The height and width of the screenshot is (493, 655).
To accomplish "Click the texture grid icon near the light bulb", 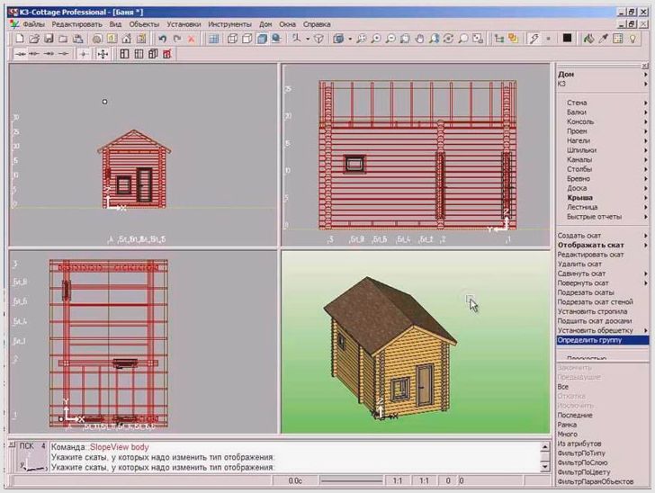I will [x=618, y=39].
